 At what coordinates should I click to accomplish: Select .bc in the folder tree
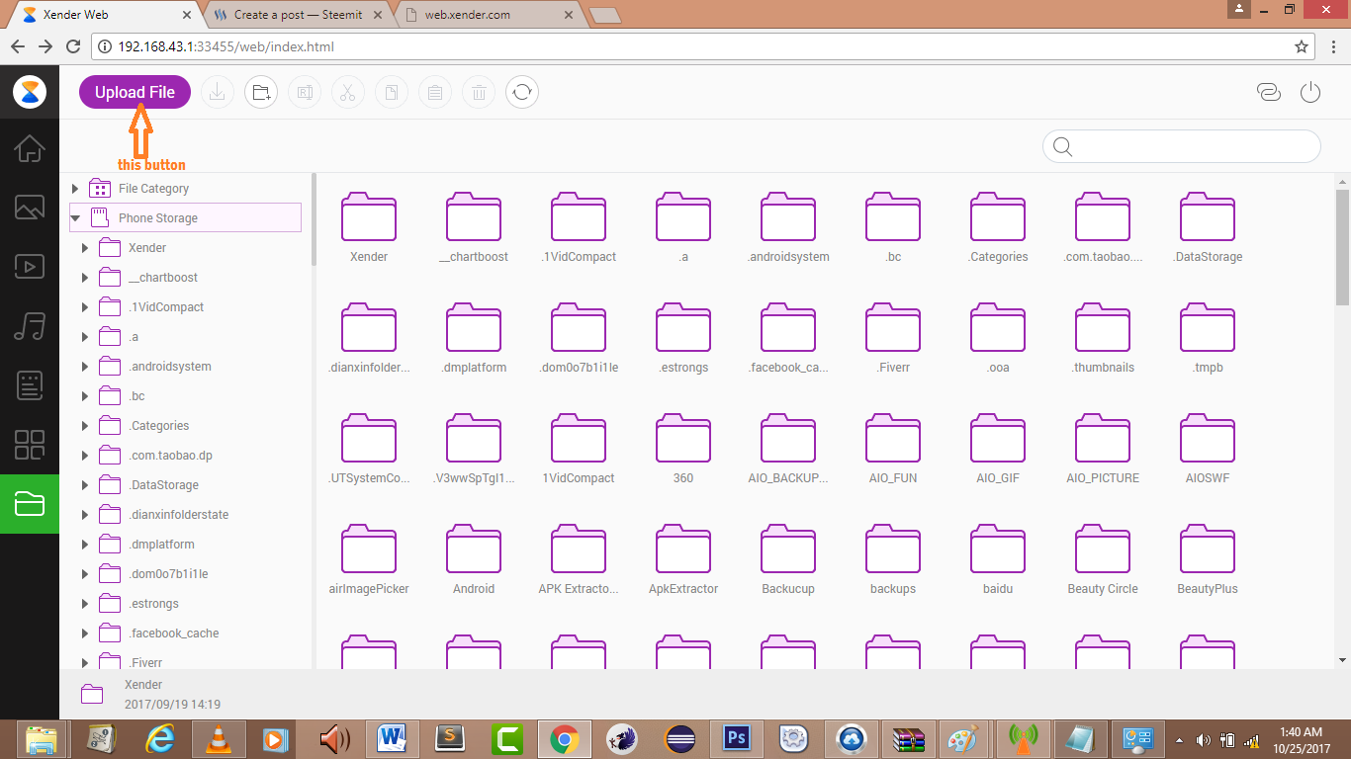pos(137,396)
